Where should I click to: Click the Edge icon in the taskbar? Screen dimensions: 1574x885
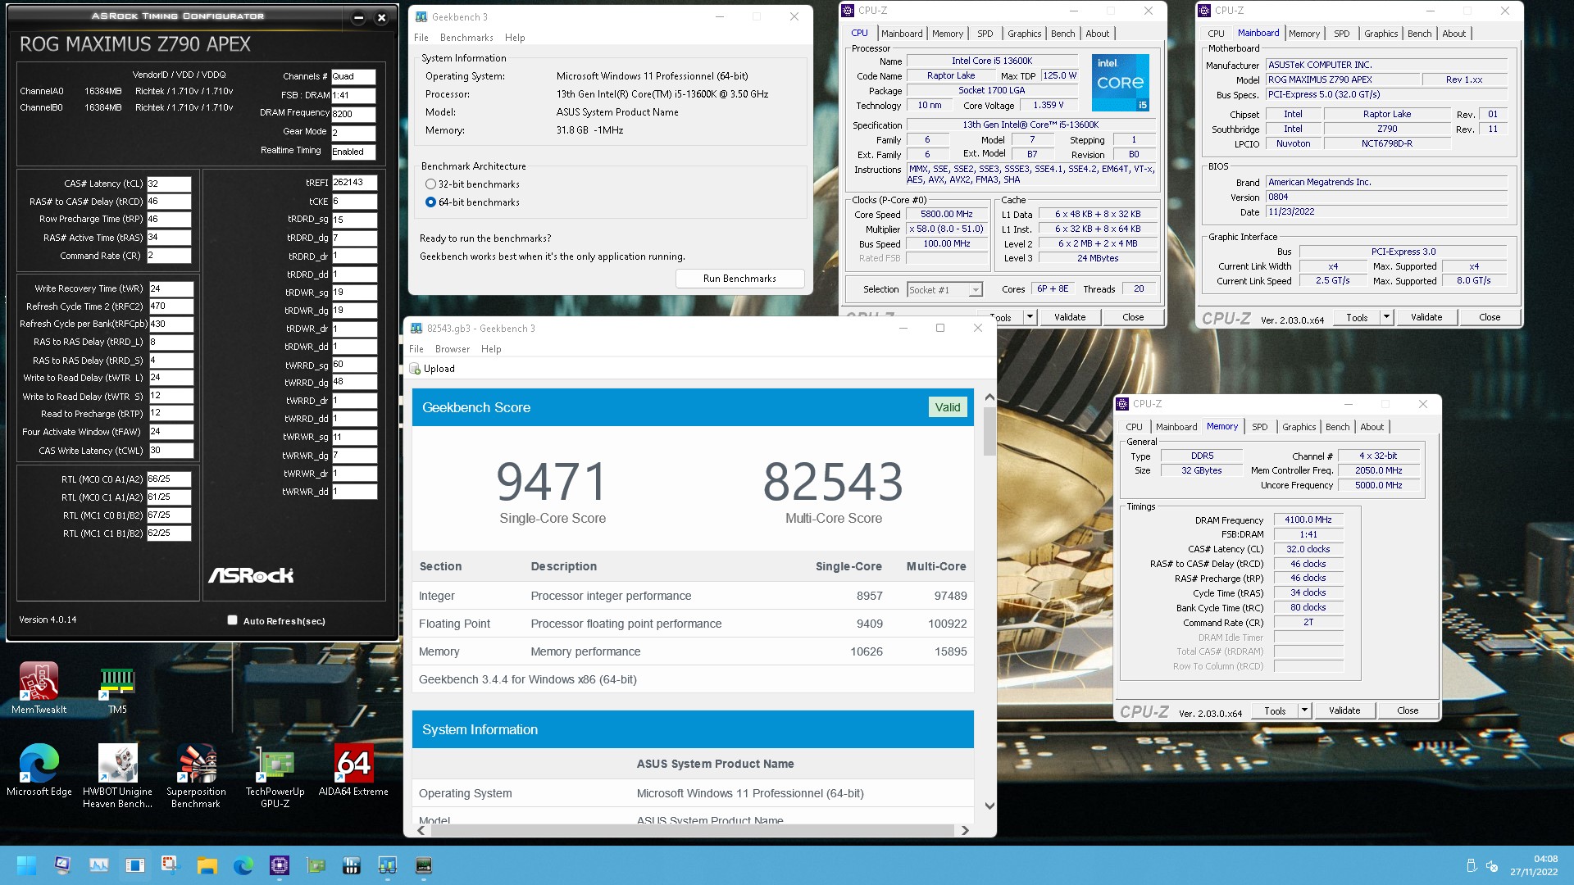243,865
